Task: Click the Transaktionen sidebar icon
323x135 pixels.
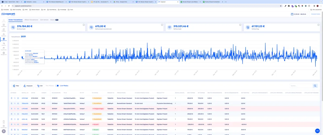Action: tap(4, 39)
